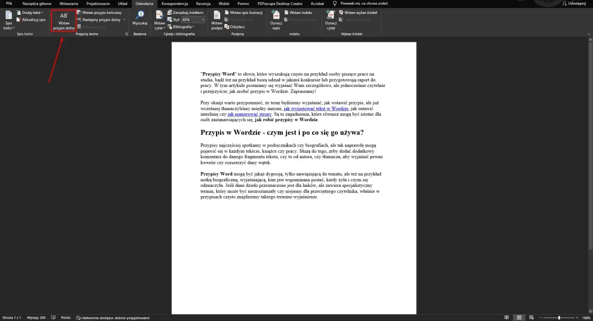593x321 pixels.
Task: Toggle spelling check icon in status bar
Action: pyautogui.click(x=54, y=318)
